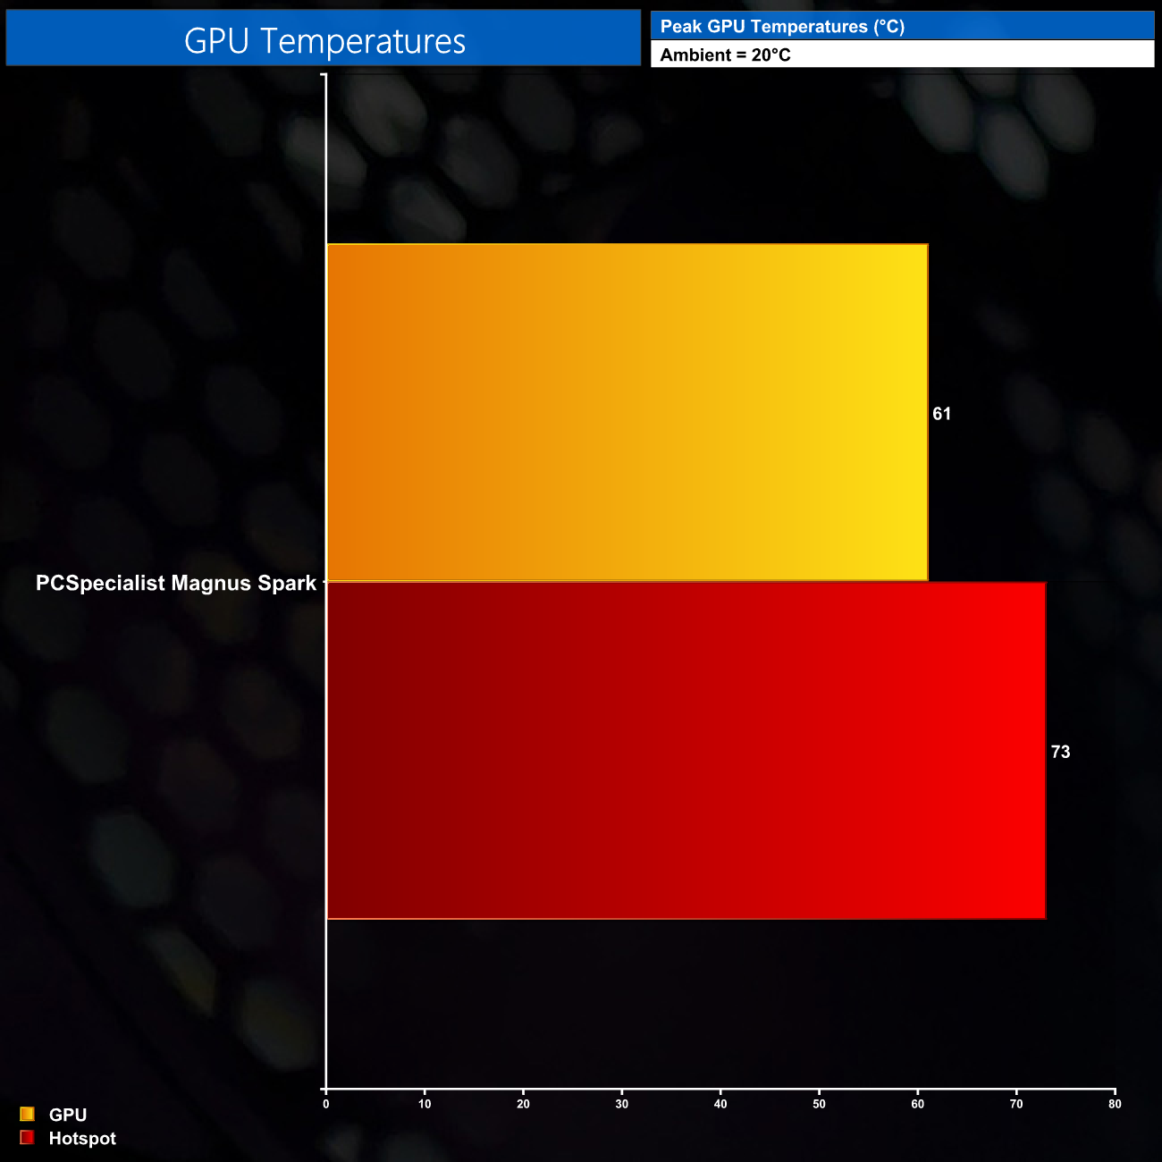Click the axis tick label 10

click(425, 1104)
